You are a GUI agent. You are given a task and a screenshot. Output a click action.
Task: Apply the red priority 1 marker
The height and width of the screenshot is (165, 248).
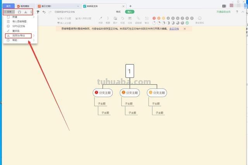tap(154, 18)
